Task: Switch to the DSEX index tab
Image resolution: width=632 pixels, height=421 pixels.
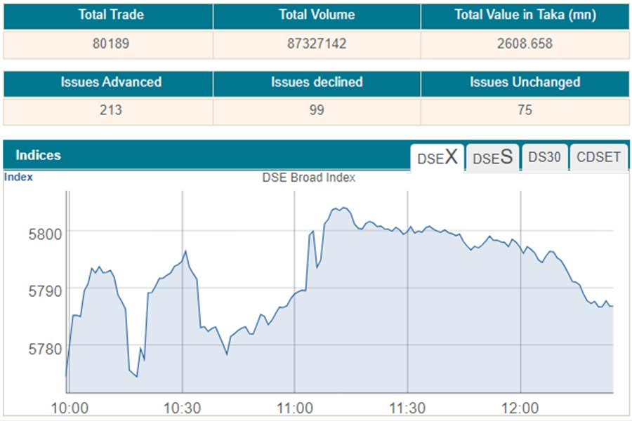Action: coord(437,157)
